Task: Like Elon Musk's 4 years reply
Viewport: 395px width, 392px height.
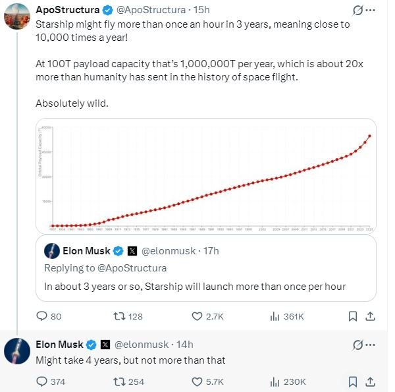Action: (x=197, y=381)
